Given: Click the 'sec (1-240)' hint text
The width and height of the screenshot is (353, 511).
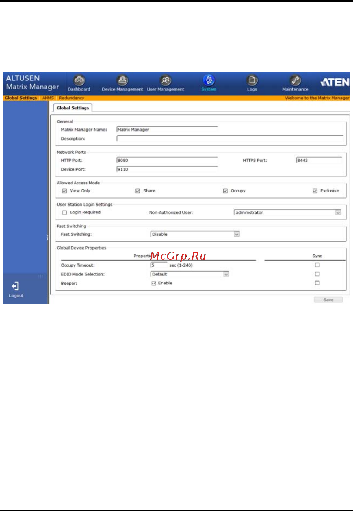Looking at the screenshot, I should 181,265.
